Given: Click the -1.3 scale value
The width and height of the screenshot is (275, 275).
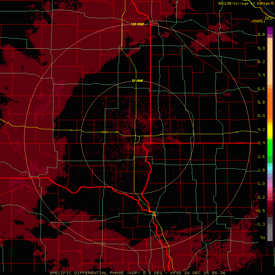Looking at the screenshot, I should [x=260, y=224].
